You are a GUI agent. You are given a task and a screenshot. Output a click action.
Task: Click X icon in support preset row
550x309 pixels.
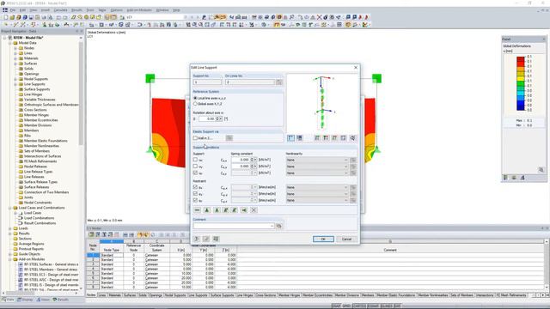pyautogui.click(x=254, y=210)
